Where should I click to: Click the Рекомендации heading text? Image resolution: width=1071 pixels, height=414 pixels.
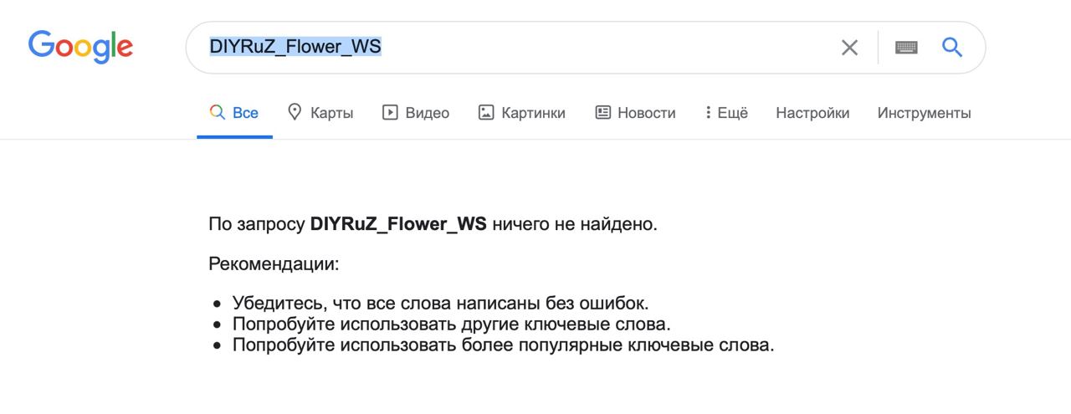pyautogui.click(x=274, y=264)
